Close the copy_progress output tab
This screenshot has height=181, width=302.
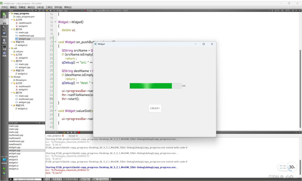[63, 136]
